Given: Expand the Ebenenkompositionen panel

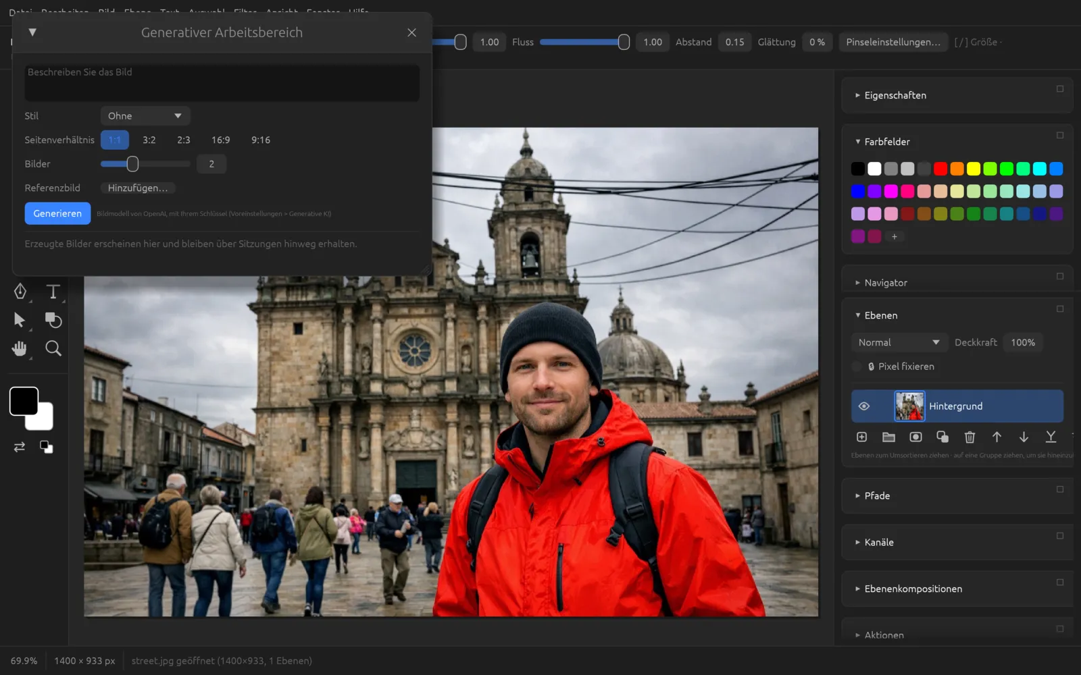Looking at the screenshot, I should pos(912,589).
